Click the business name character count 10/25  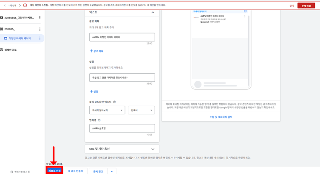click(x=149, y=135)
